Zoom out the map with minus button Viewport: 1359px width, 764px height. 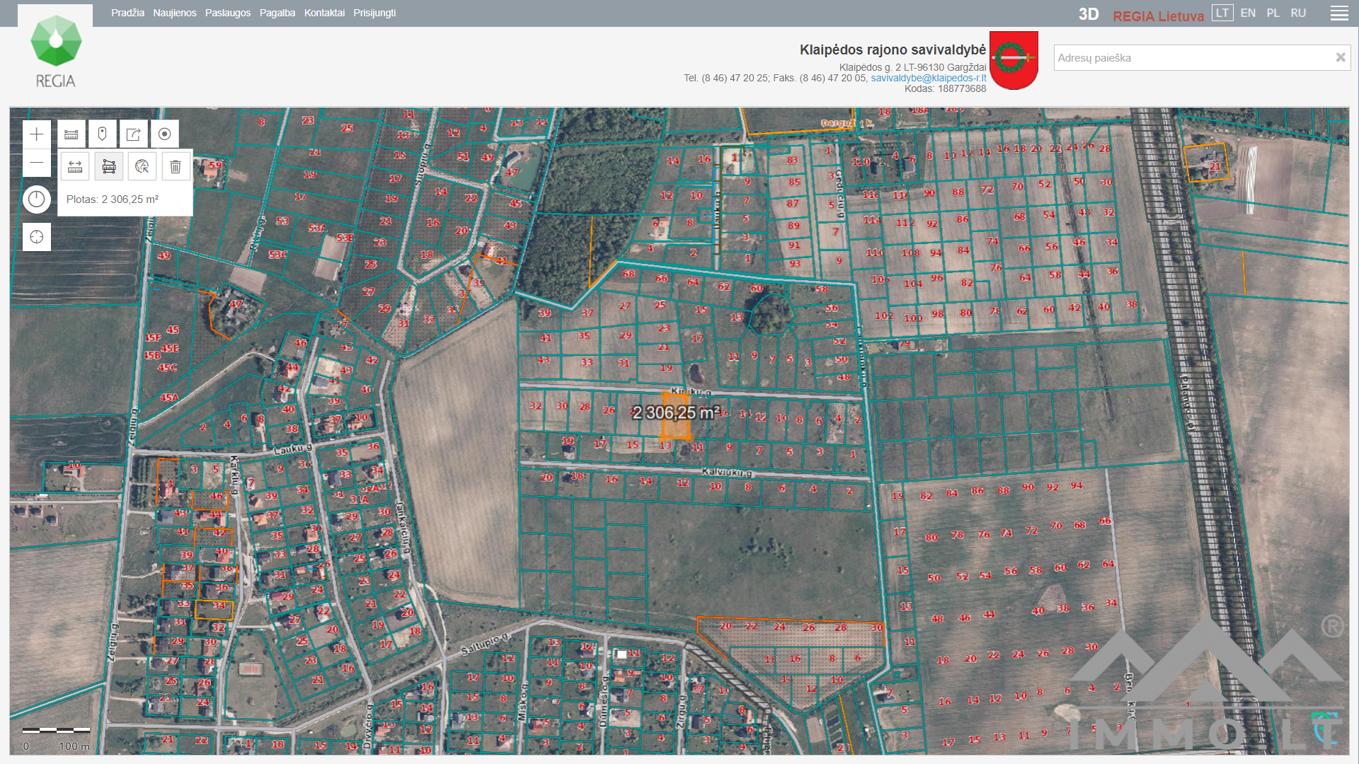[x=37, y=163]
